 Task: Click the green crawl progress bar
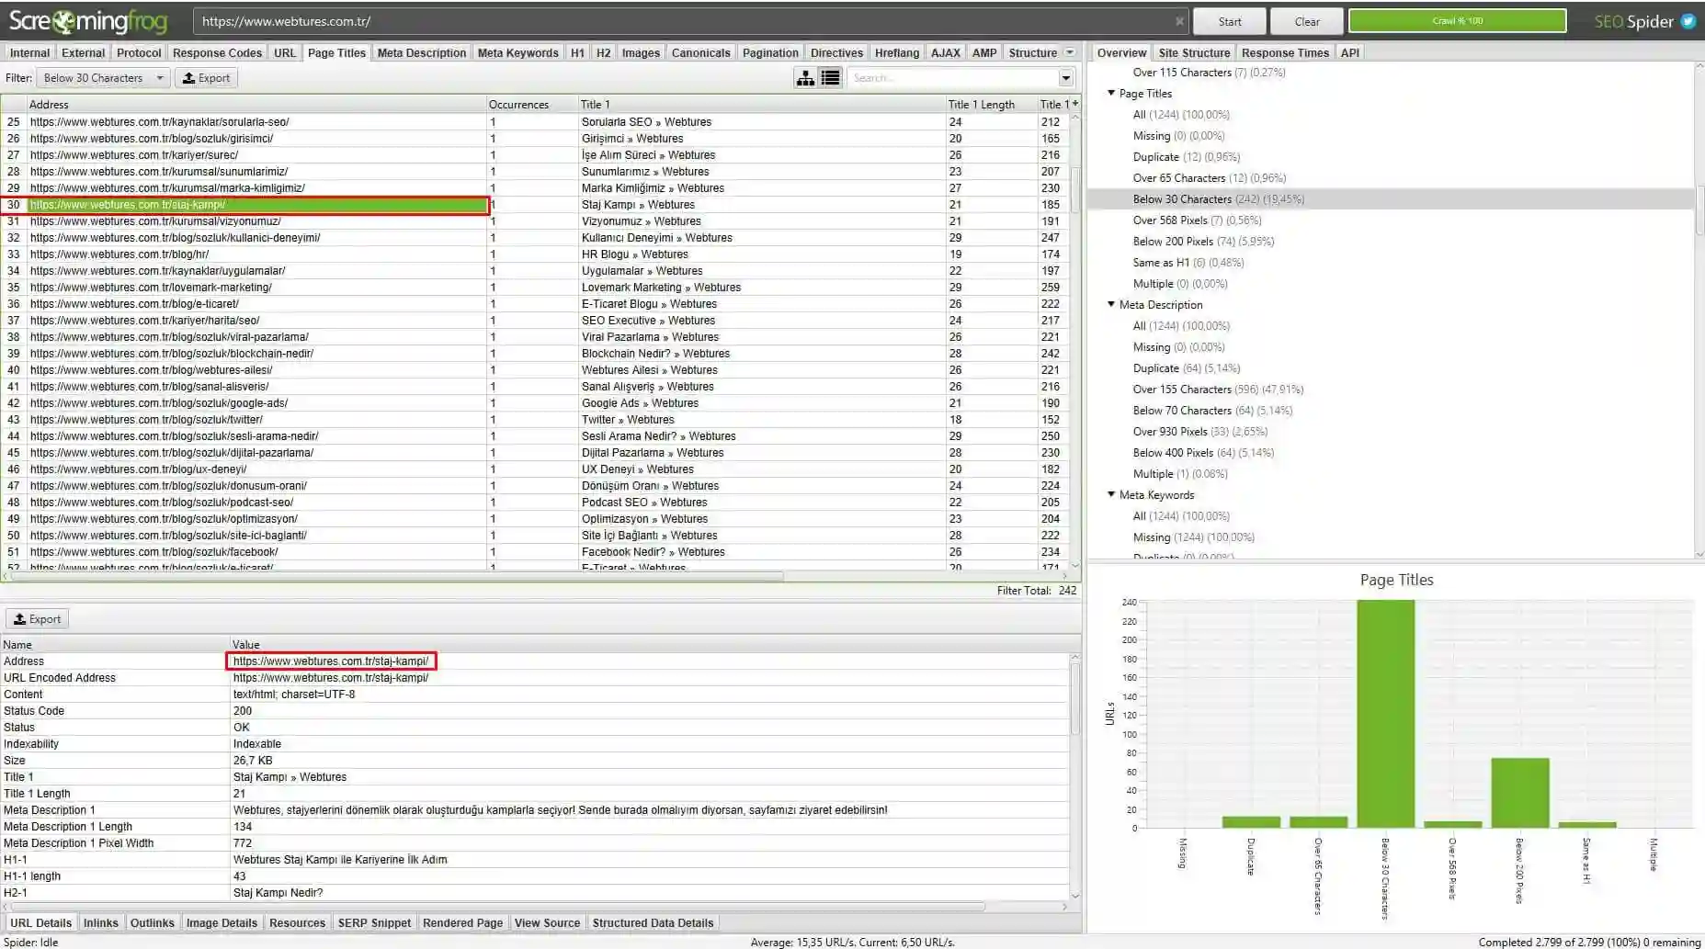click(1457, 19)
